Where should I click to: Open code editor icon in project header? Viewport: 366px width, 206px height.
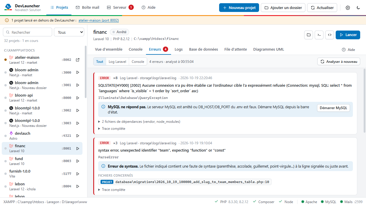click(330, 35)
